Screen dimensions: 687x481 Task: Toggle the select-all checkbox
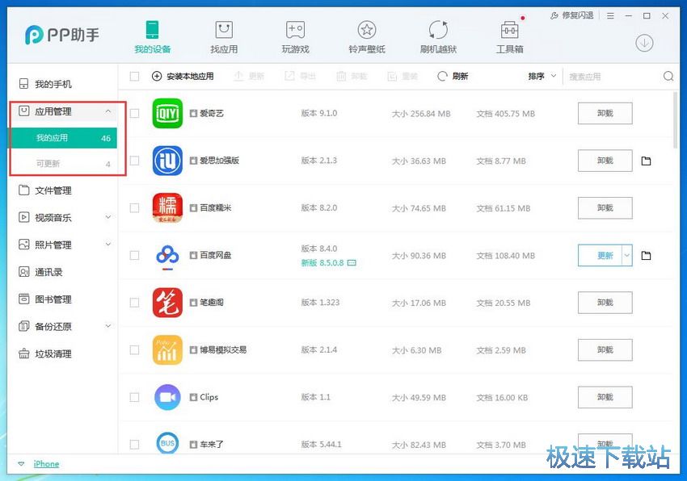[x=134, y=77]
